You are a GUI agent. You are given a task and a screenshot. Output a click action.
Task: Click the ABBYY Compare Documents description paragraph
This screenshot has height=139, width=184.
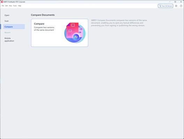click(x=119, y=23)
